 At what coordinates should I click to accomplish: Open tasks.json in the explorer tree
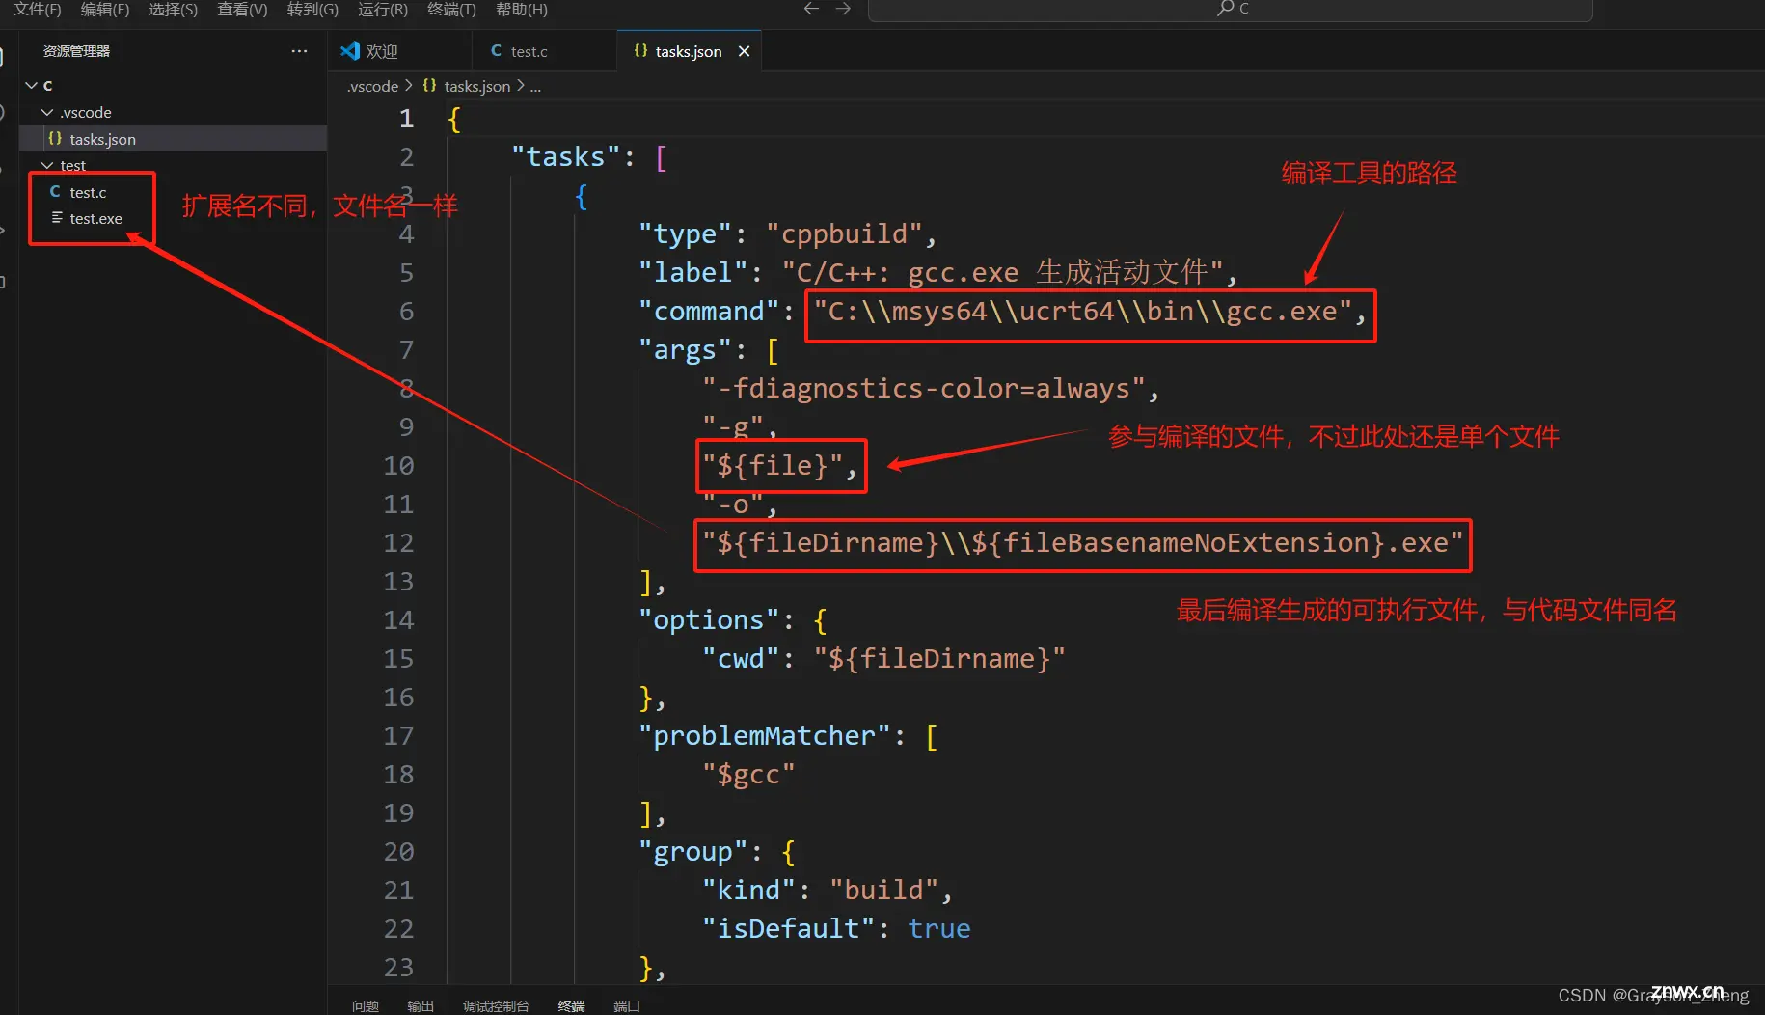(173, 139)
